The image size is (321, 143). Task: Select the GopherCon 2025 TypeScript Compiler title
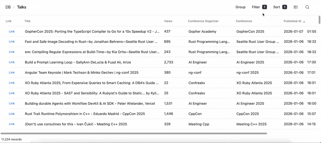[92, 32]
